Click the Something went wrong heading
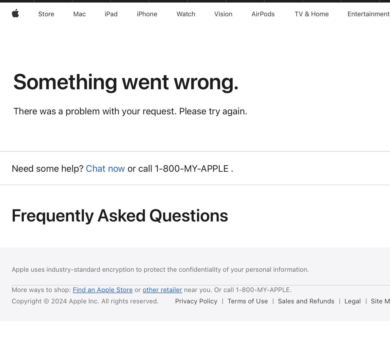The image size is (390, 338). coord(126,82)
